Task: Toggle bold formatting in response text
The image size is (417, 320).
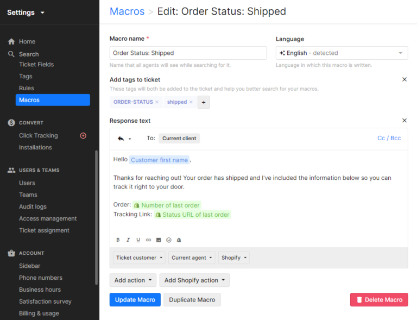Action: pos(118,240)
